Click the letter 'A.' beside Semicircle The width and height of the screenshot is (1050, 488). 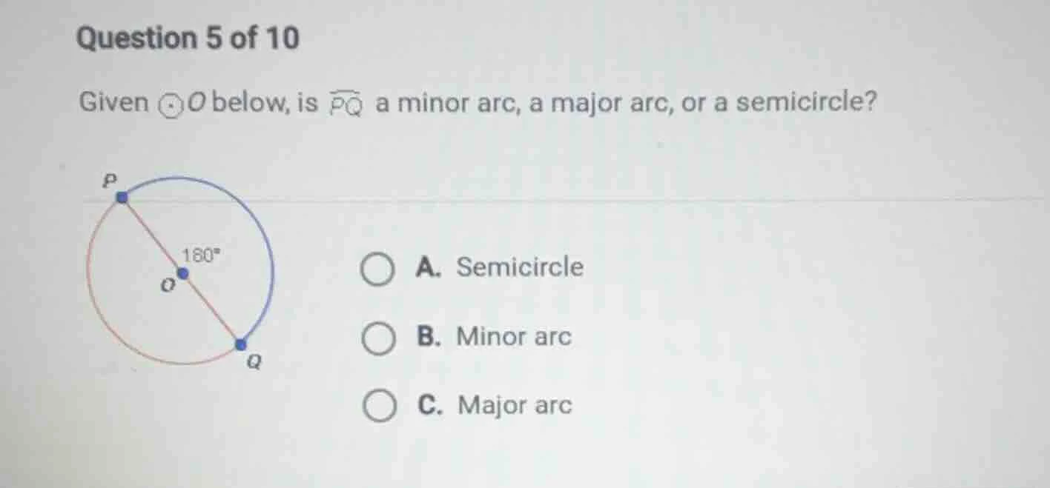tap(430, 268)
